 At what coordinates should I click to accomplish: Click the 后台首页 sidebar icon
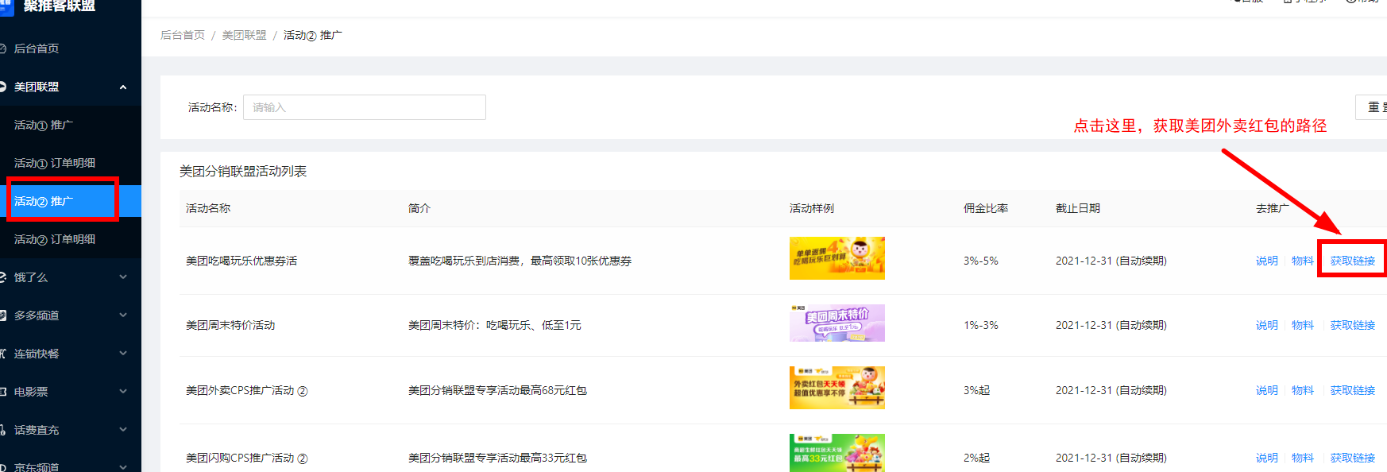(2, 48)
